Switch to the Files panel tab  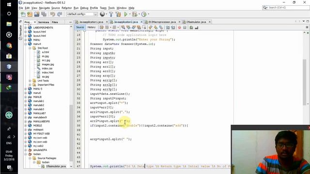[55, 22]
